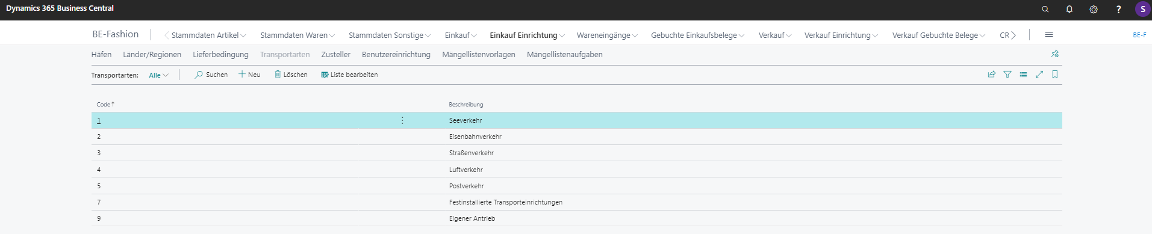Delete selected entry with Löschen
Image resolution: width=1152 pixels, height=234 pixels.
pyautogui.click(x=291, y=75)
